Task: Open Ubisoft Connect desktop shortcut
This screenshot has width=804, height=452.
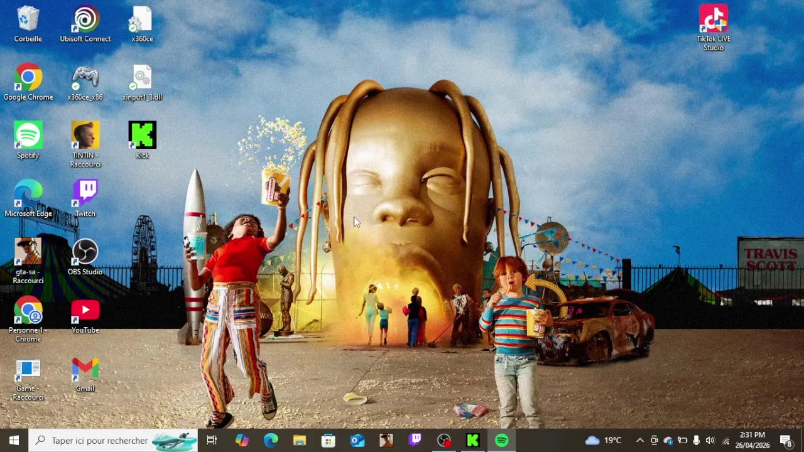Action: click(85, 24)
